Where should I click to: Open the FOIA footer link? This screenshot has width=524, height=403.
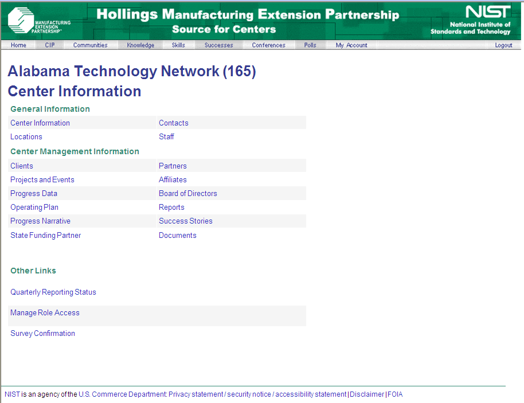click(x=395, y=394)
